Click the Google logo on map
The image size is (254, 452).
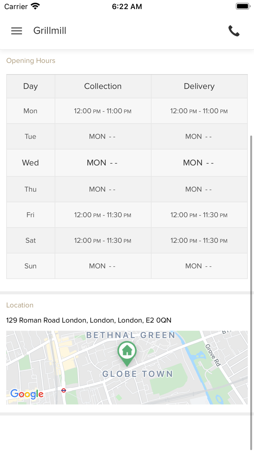pyautogui.click(x=27, y=394)
